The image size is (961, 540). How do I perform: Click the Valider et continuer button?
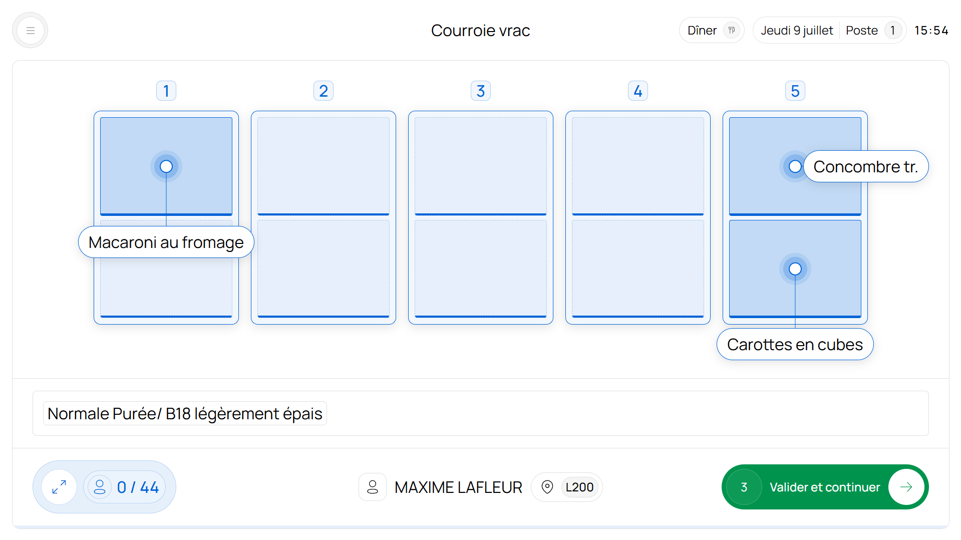825,487
